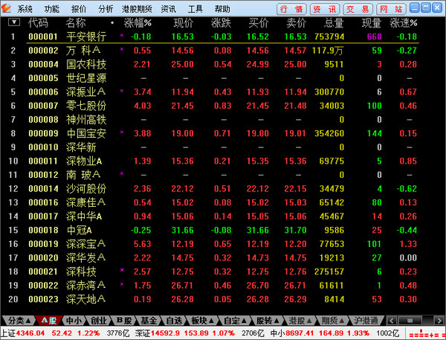Sort by the 总量 column header

(x=334, y=23)
